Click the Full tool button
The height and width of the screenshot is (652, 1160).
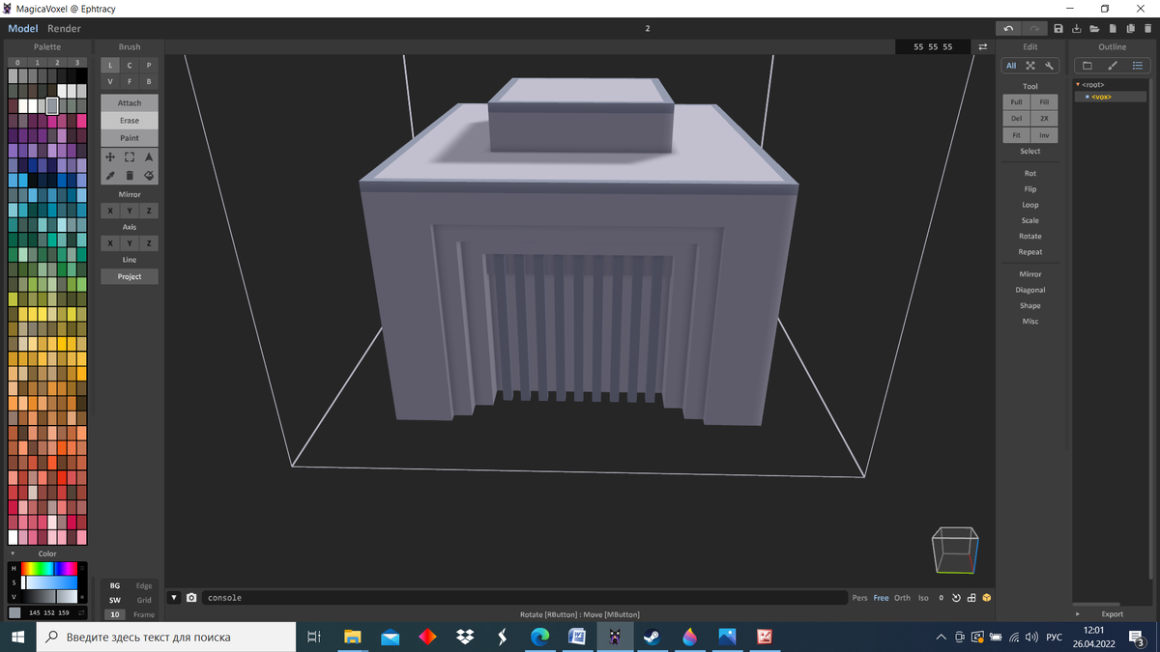pyautogui.click(x=1017, y=101)
